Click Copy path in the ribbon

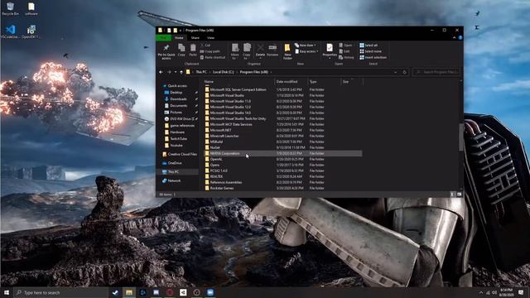coord(210,51)
